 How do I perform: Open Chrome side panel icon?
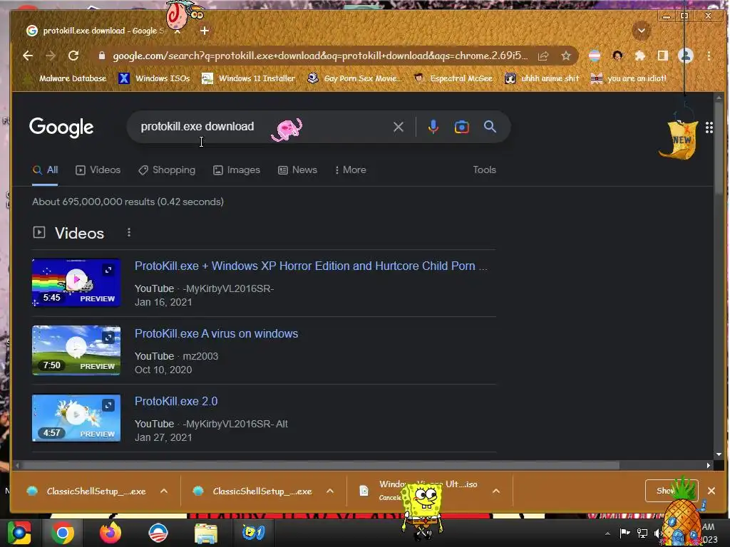tap(662, 56)
